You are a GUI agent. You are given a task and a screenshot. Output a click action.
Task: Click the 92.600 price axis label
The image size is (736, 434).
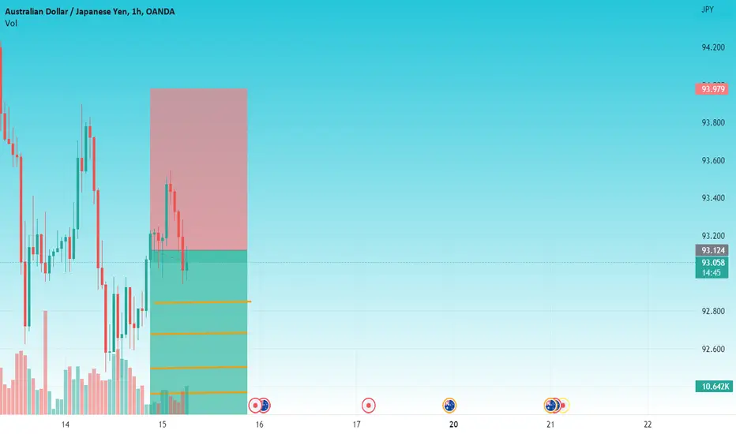coord(713,349)
